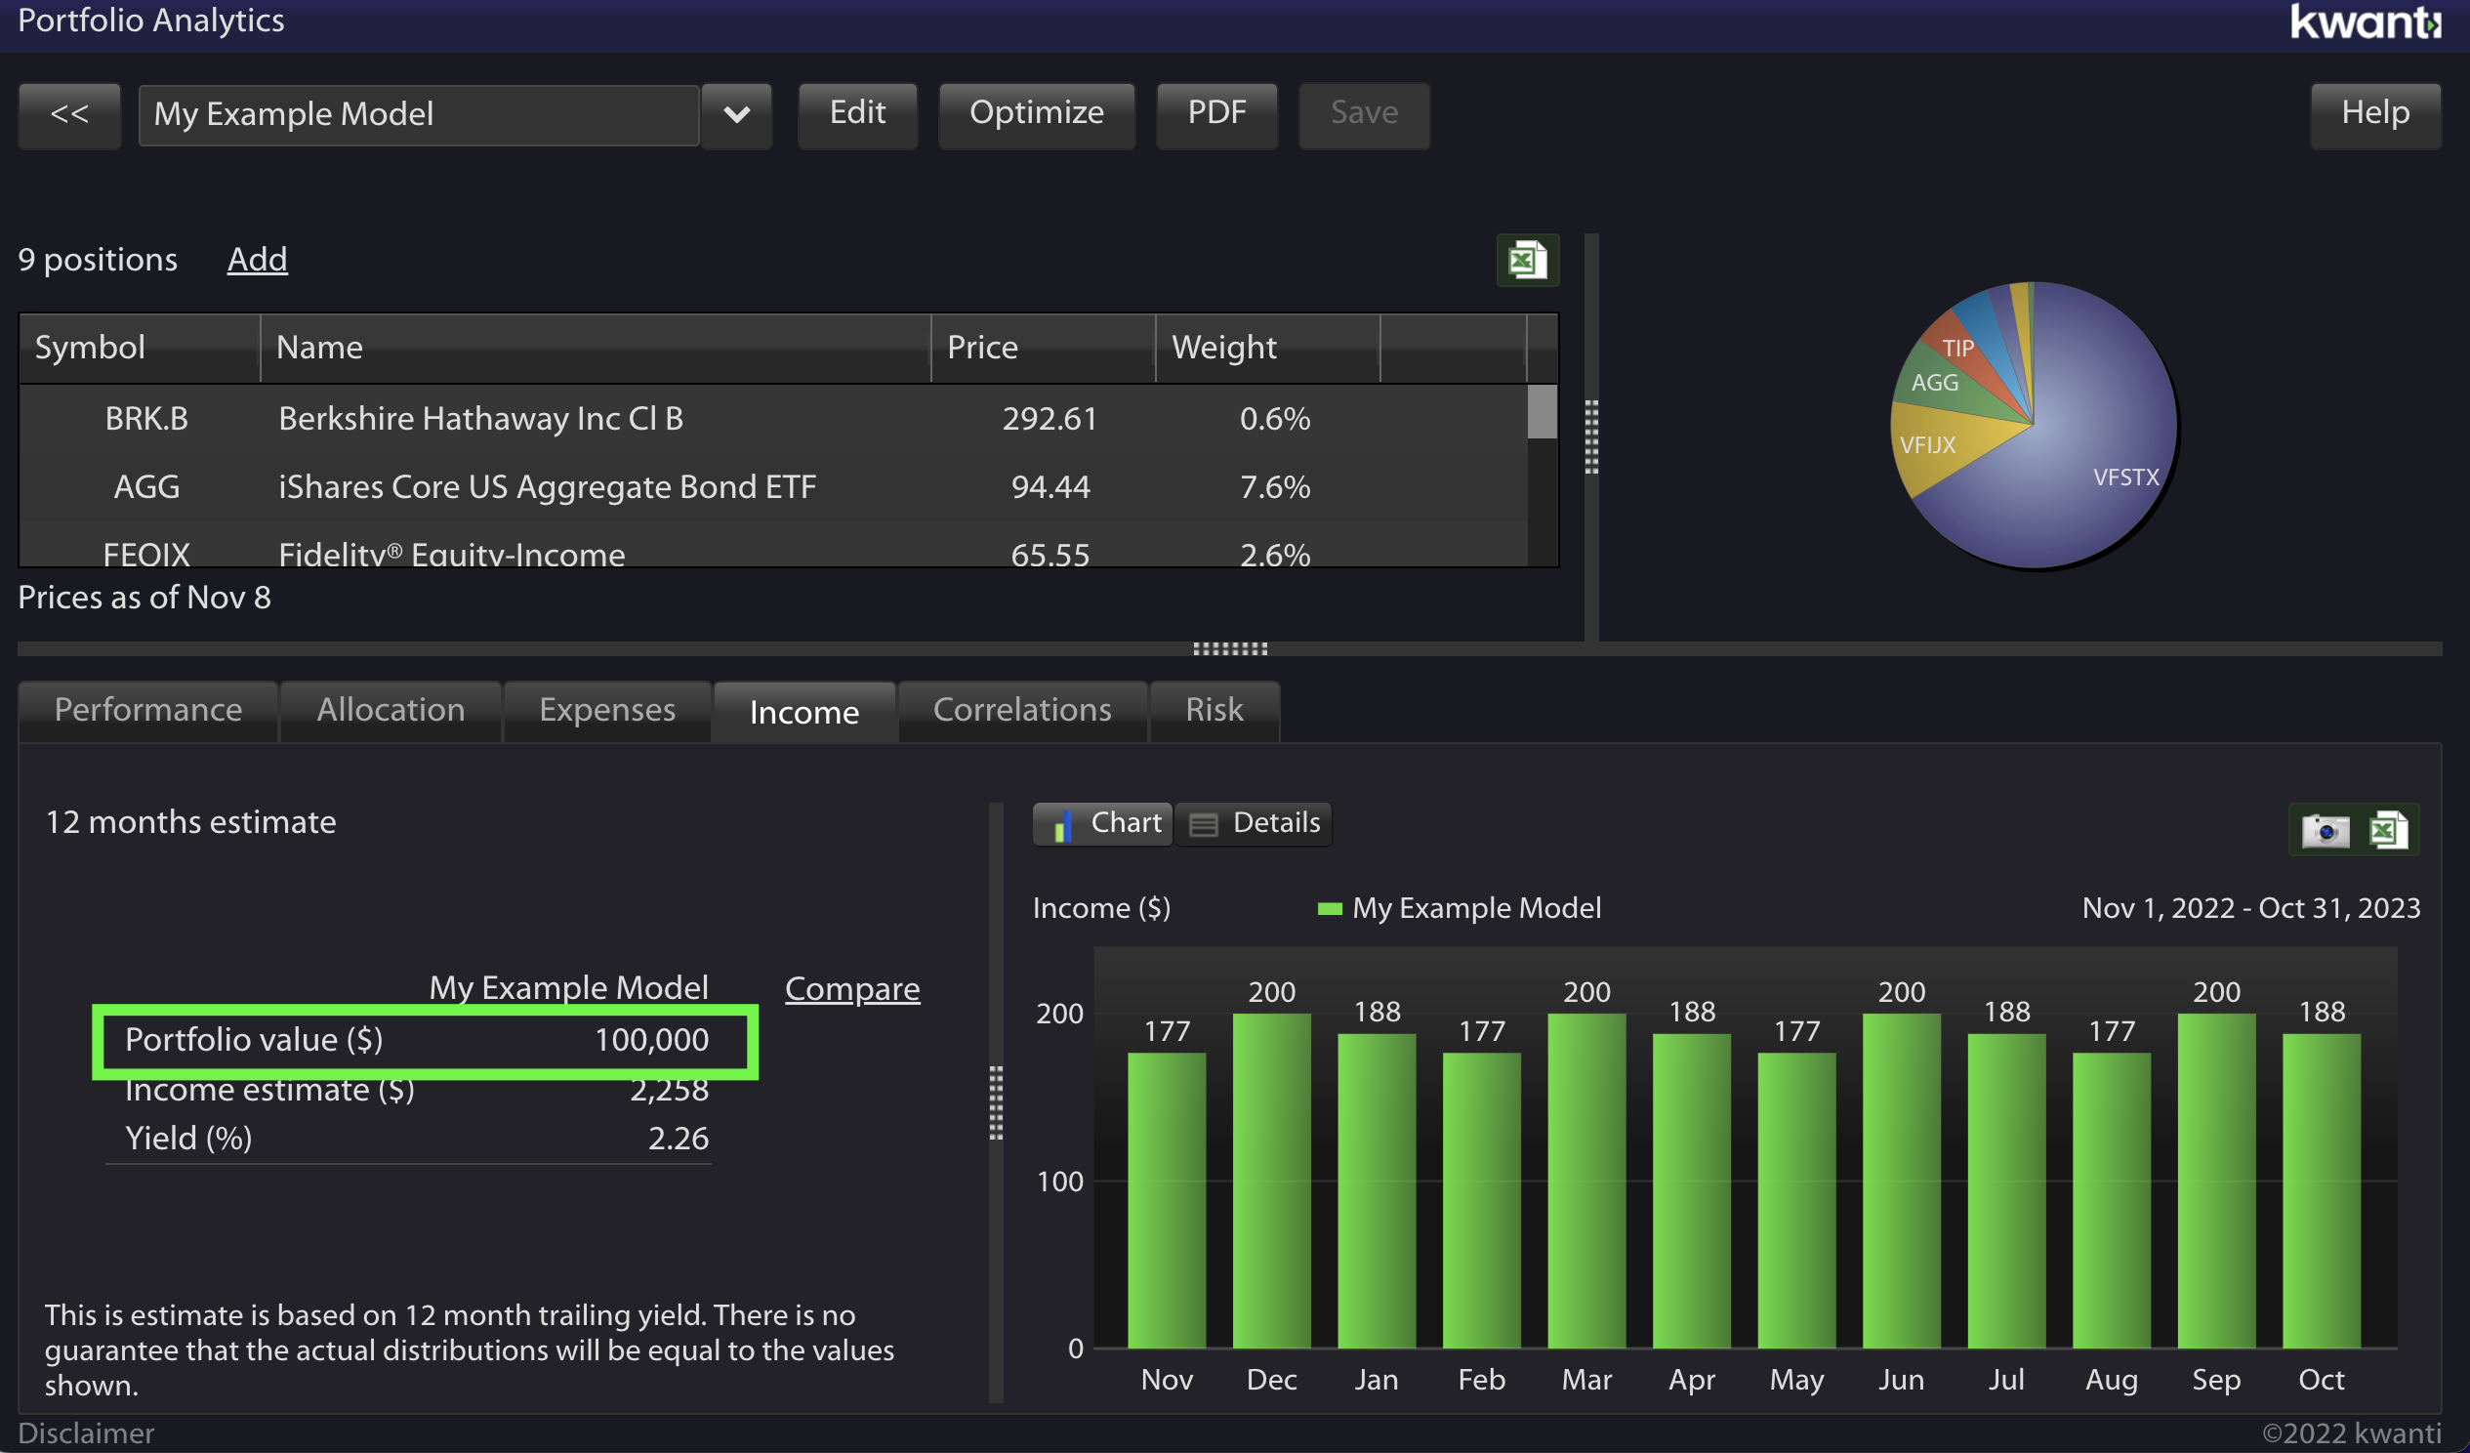The width and height of the screenshot is (2470, 1453).
Task: Switch to the Expenses tab
Action: 606,710
